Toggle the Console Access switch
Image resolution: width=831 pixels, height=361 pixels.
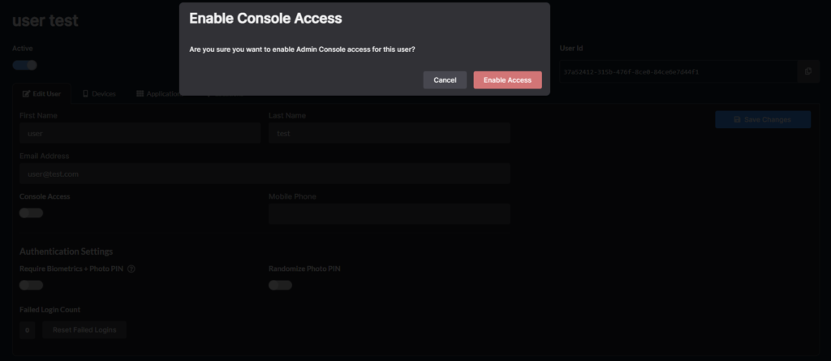pos(32,213)
